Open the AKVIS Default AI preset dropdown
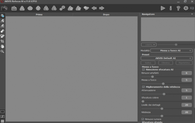The width and height of the screenshot is (195, 123). (167, 58)
